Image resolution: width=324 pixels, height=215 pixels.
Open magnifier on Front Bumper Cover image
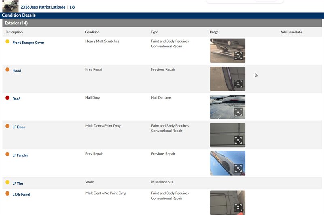238,56
